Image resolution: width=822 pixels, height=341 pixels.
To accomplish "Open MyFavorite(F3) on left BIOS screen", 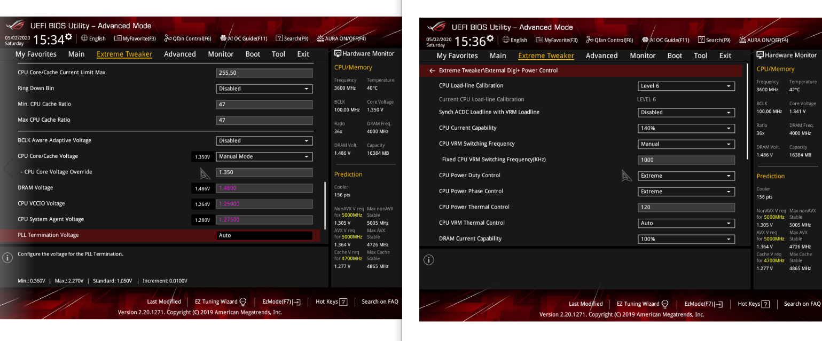I will pyautogui.click(x=135, y=38).
